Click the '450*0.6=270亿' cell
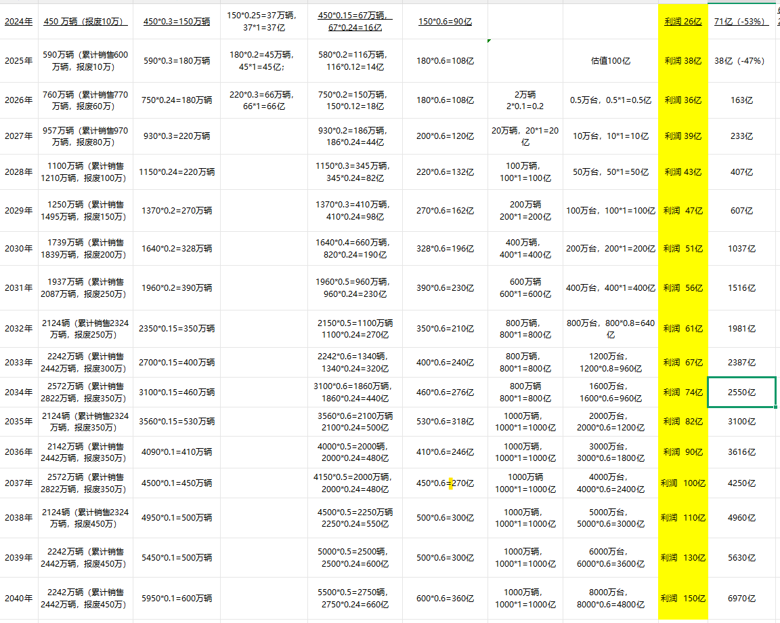780x623 pixels. pos(445,483)
